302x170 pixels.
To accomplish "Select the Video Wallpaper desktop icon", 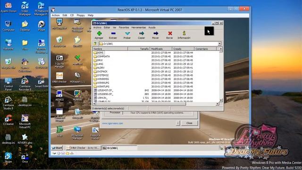I will 25,8.
